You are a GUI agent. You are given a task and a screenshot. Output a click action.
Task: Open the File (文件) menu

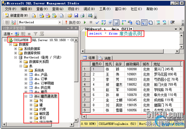[x=10, y=9]
